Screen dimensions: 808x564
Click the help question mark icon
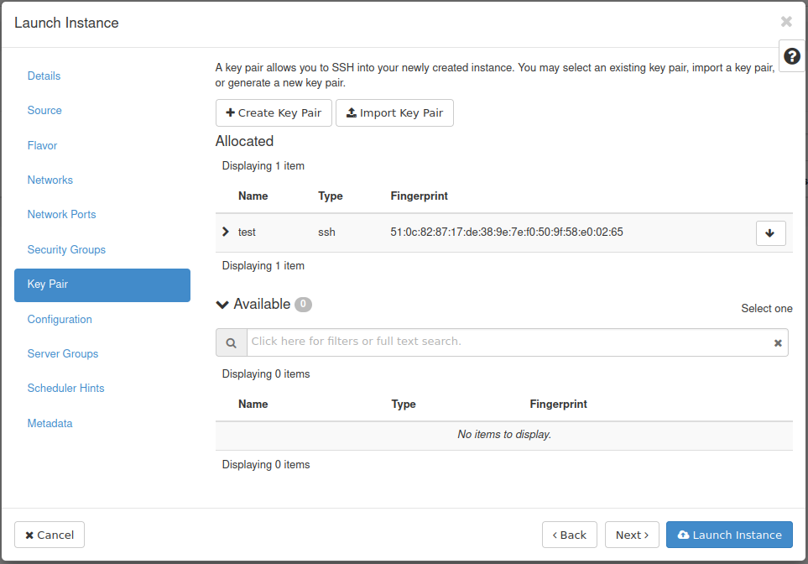(791, 56)
